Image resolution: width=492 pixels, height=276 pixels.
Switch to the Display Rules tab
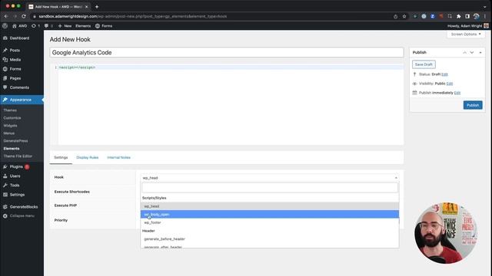pos(87,157)
